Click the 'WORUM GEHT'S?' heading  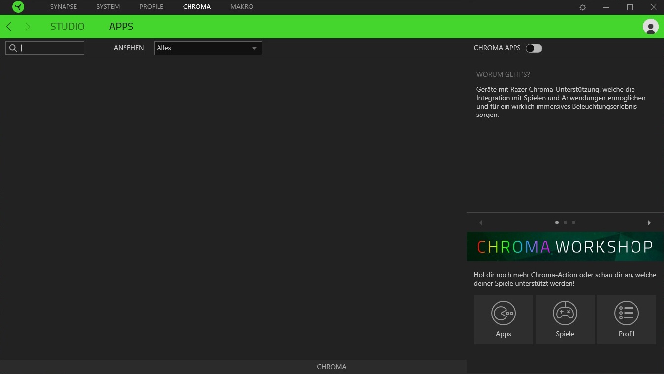503,75
